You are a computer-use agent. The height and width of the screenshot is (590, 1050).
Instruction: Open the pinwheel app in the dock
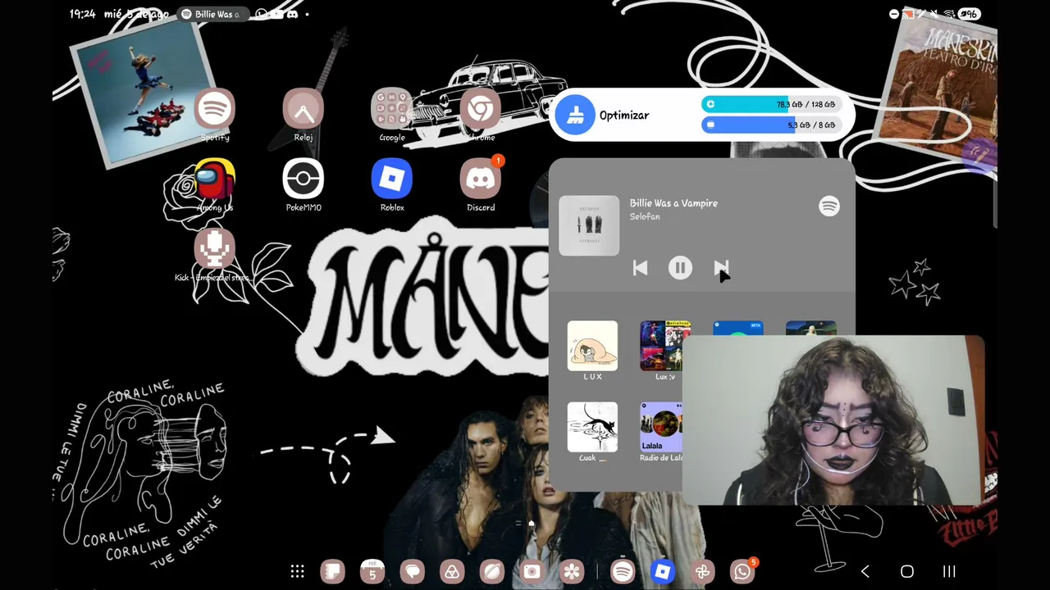coord(702,572)
